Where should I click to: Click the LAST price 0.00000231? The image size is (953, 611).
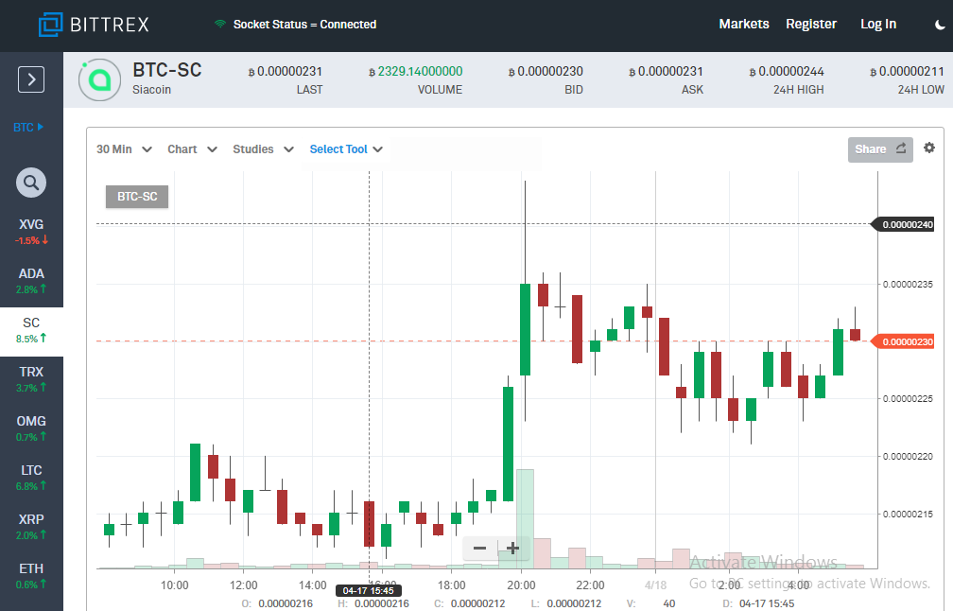(286, 72)
